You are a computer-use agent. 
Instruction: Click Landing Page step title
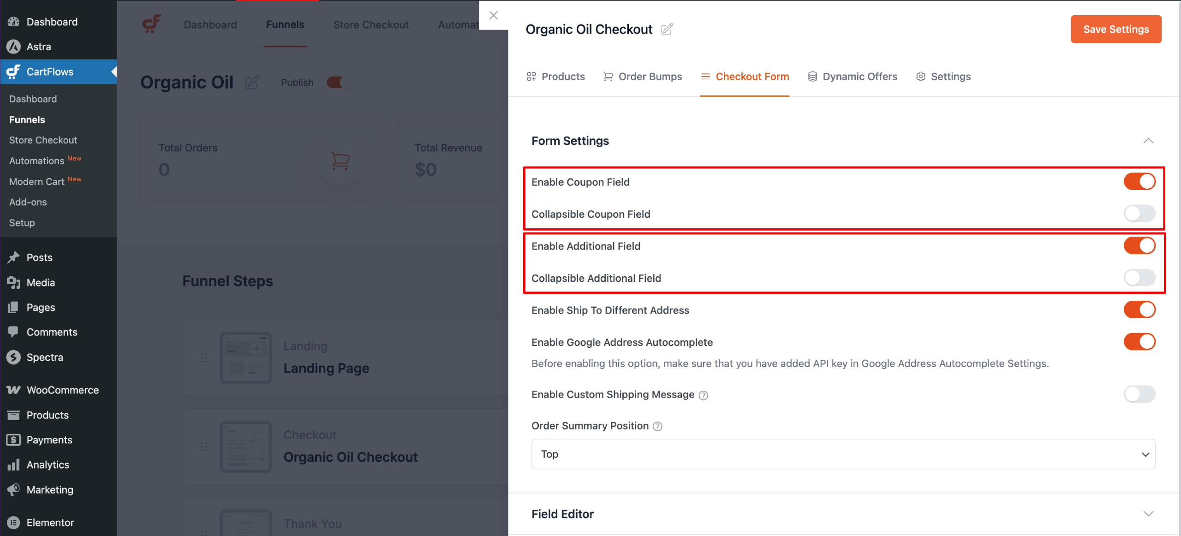click(x=326, y=368)
